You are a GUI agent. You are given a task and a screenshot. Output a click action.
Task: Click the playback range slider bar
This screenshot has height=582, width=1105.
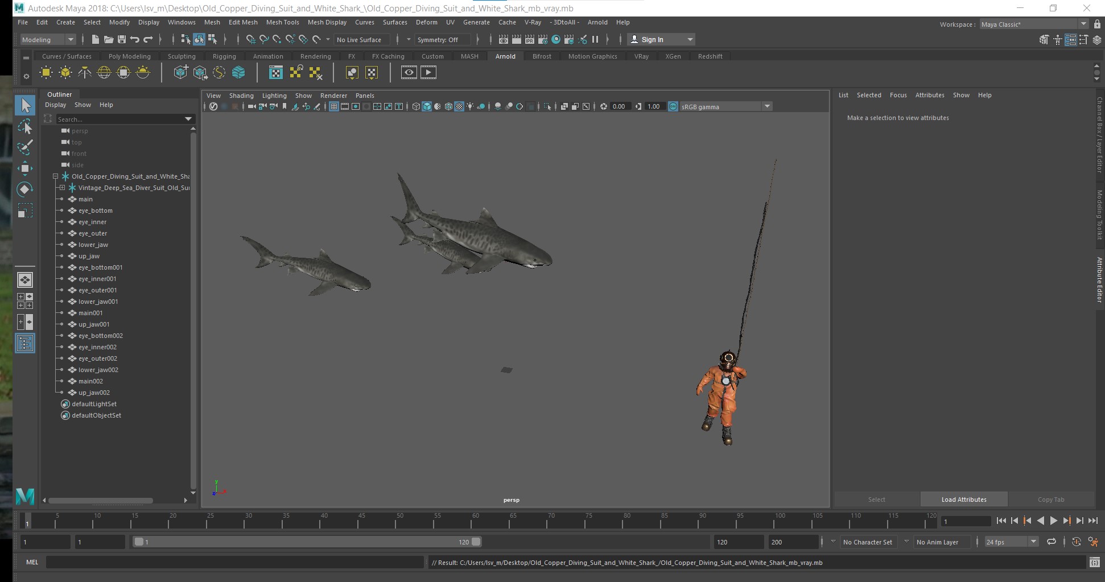(307, 542)
